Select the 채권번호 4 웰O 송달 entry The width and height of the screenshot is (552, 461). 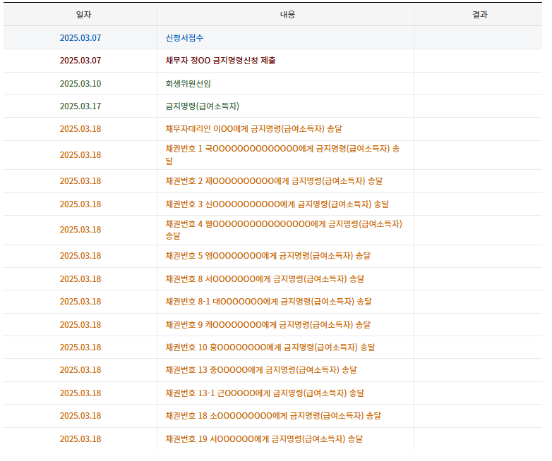(x=284, y=230)
